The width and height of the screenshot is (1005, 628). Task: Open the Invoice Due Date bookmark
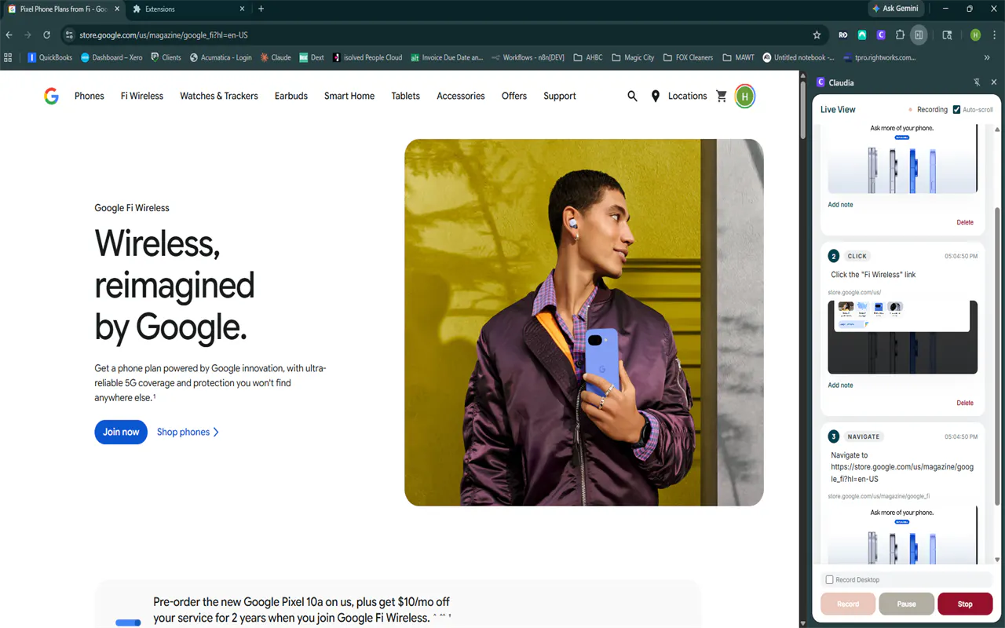[x=447, y=57]
